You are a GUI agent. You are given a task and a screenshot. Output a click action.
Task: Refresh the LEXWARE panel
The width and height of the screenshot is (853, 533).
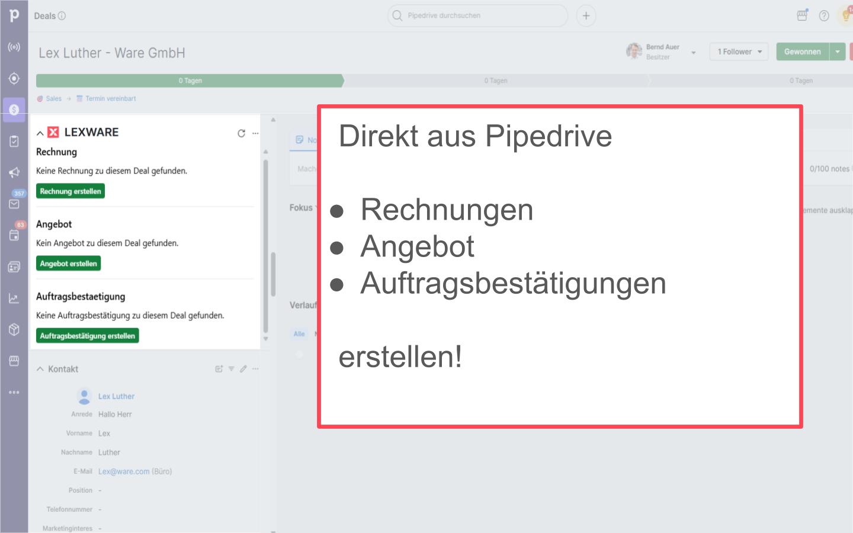241,133
